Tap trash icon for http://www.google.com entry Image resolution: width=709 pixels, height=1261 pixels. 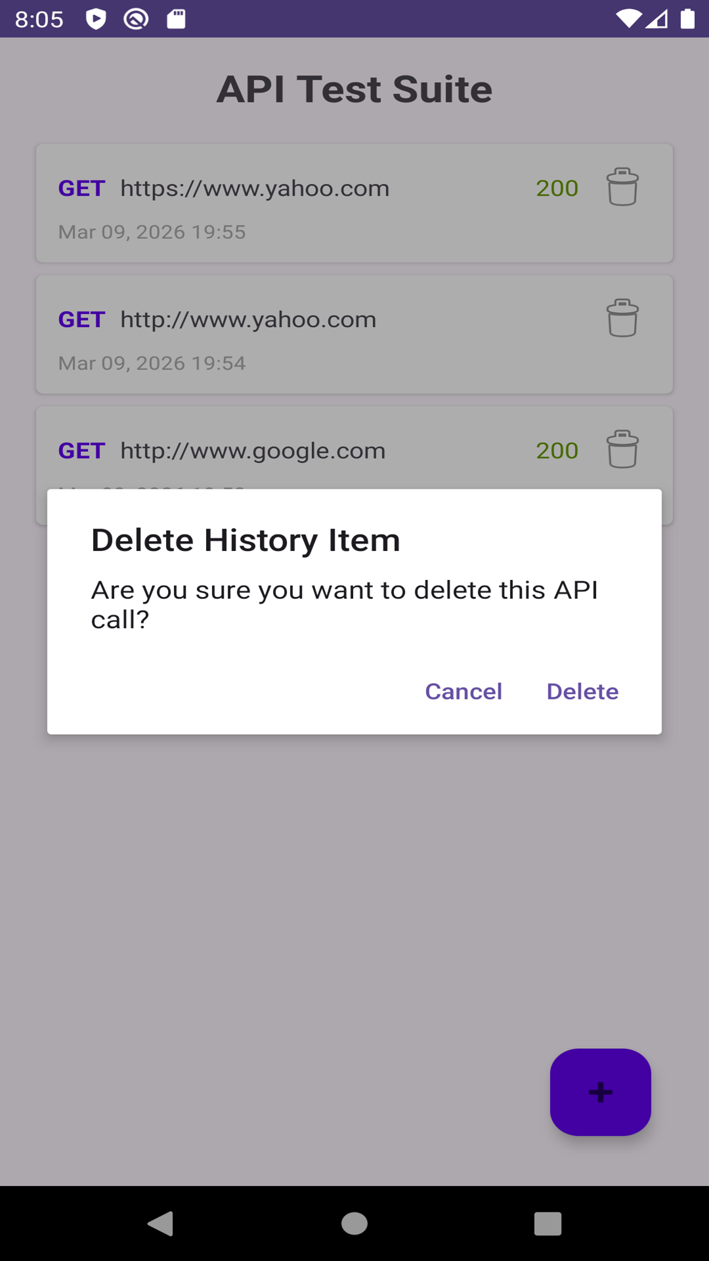click(x=622, y=450)
